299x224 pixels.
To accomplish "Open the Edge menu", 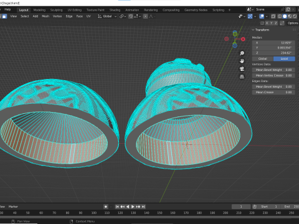I will (x=69, y=16).
